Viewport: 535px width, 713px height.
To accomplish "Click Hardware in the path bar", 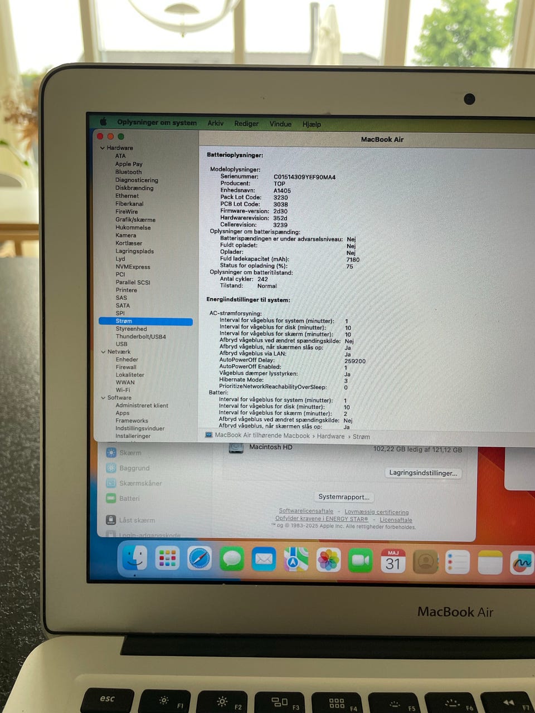I will [330, 436].
